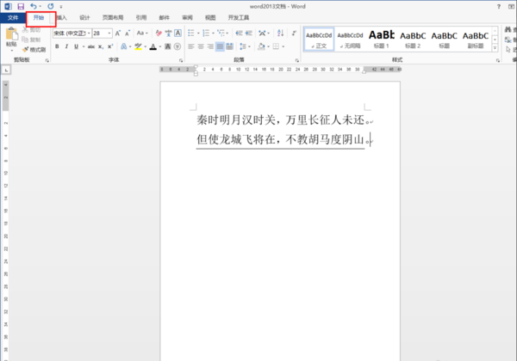Open Word Help question mark icon
Viewport: 517px width, 361px height.
coord(501,6)
